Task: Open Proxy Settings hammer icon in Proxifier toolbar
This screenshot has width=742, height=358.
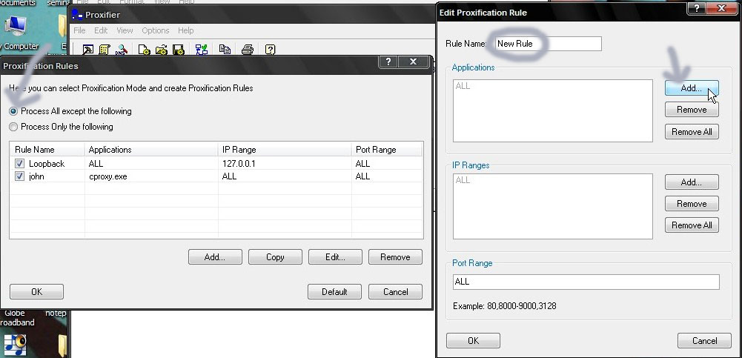Action: coord(88,50)
